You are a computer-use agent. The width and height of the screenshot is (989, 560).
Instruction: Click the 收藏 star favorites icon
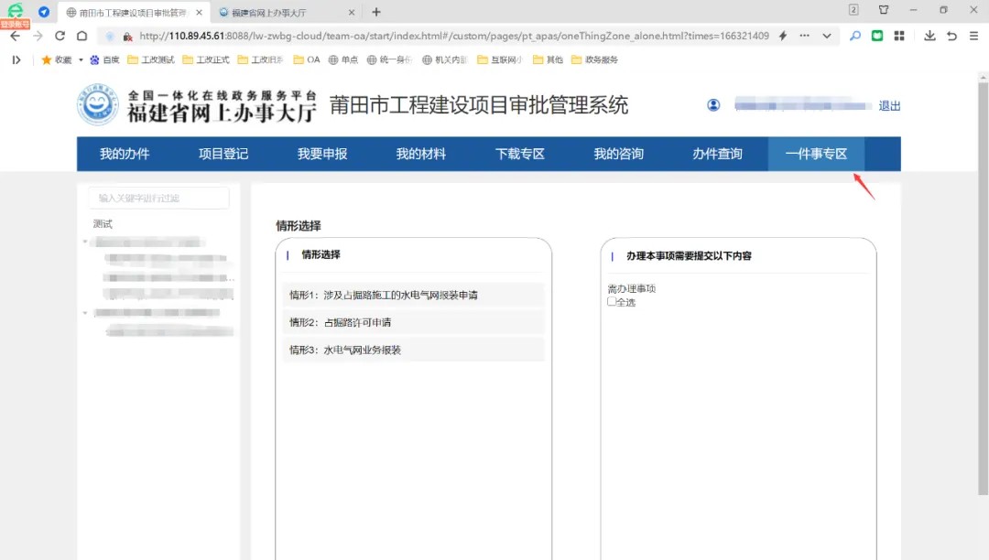point(47,59)
